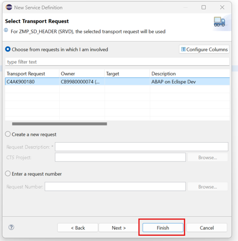Screen dimensions: 238x241
Task: Close the New Service Definition dialog
Action: coord(222,7)
